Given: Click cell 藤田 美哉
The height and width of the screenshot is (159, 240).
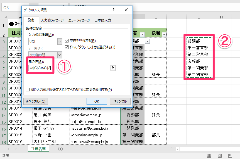Looking at the screenshot, I should point(51,122).
